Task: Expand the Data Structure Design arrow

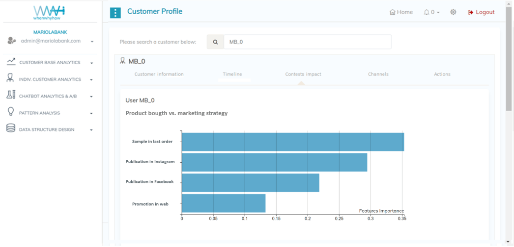Action: 91,130
